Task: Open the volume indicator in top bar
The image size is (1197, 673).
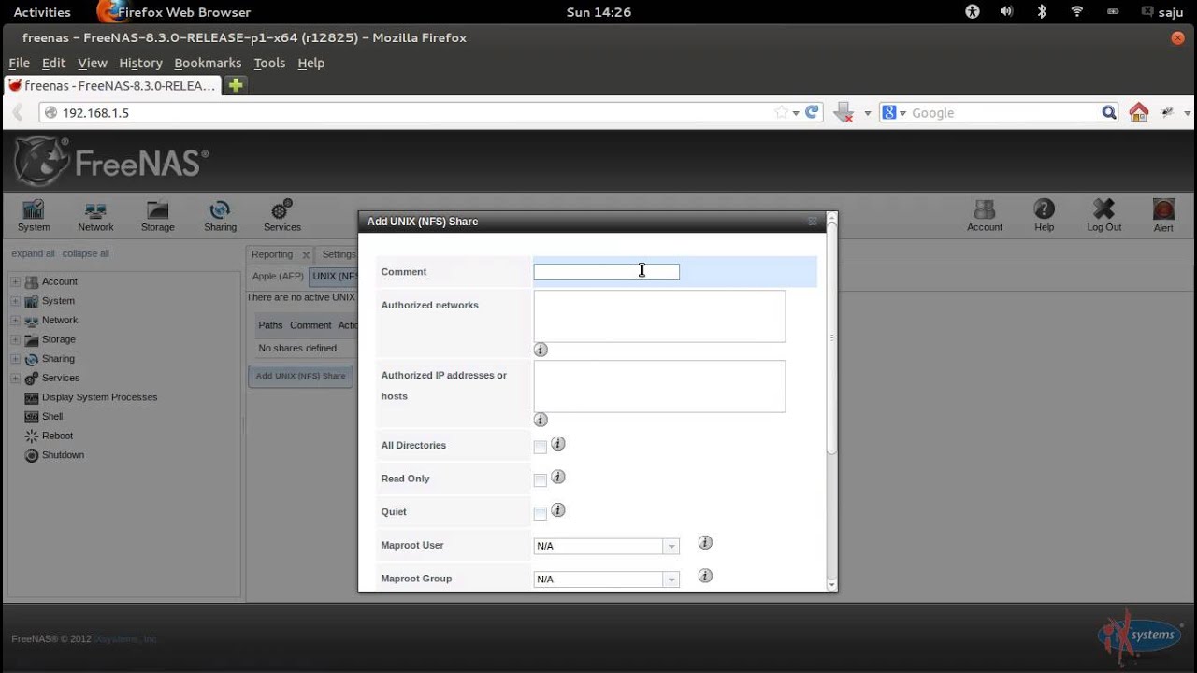Action: (1006, 12)
